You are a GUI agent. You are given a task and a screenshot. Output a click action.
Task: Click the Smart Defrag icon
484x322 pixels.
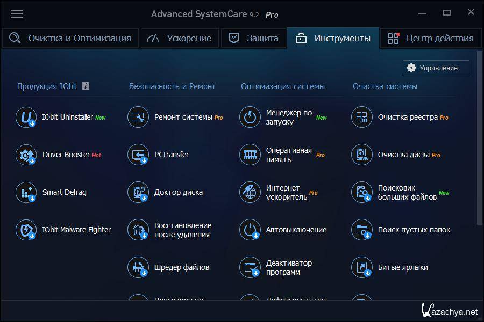[26, 192]
